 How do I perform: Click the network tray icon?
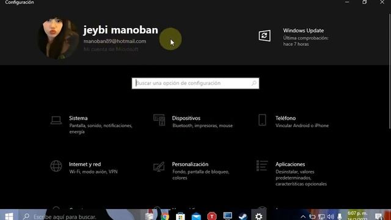click(321, 217)
